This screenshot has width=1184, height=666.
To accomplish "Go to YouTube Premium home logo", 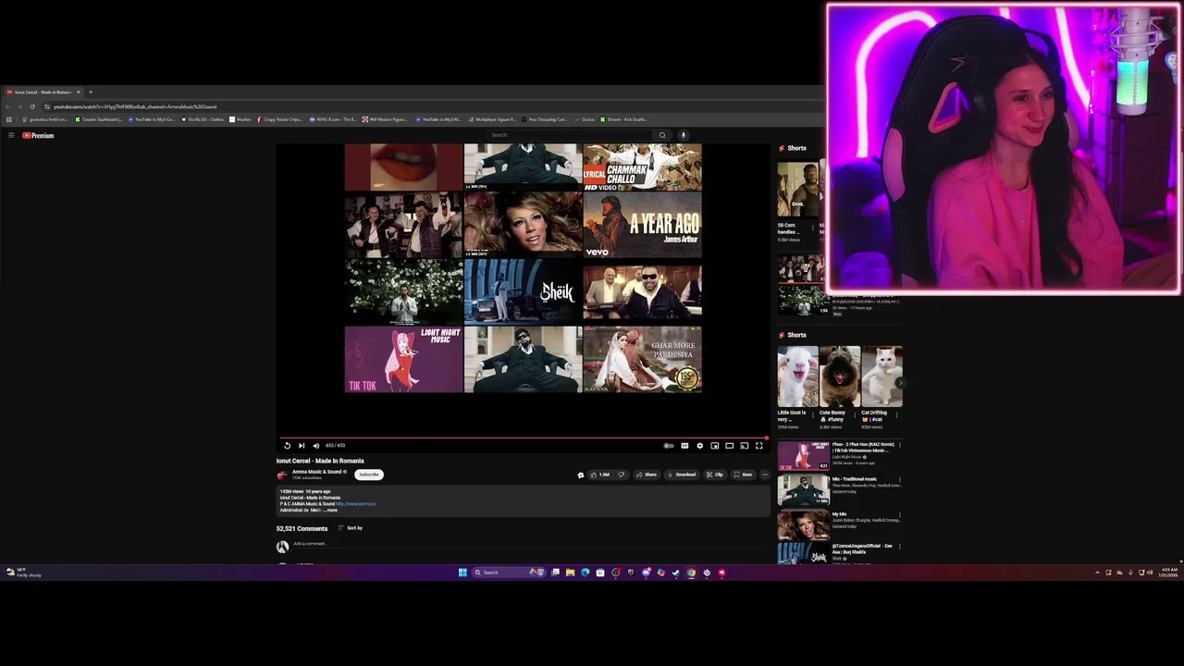I will (38, 135).
